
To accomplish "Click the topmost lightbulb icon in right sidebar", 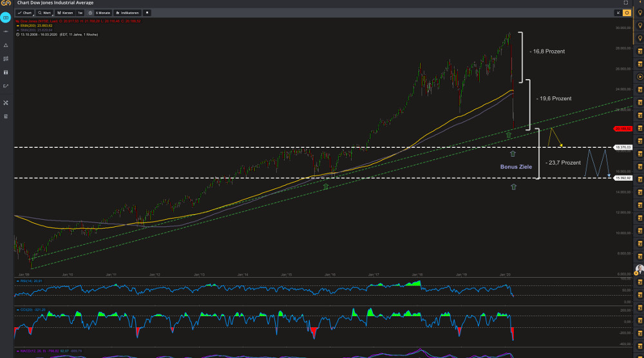I will click(x=639, y=13).
